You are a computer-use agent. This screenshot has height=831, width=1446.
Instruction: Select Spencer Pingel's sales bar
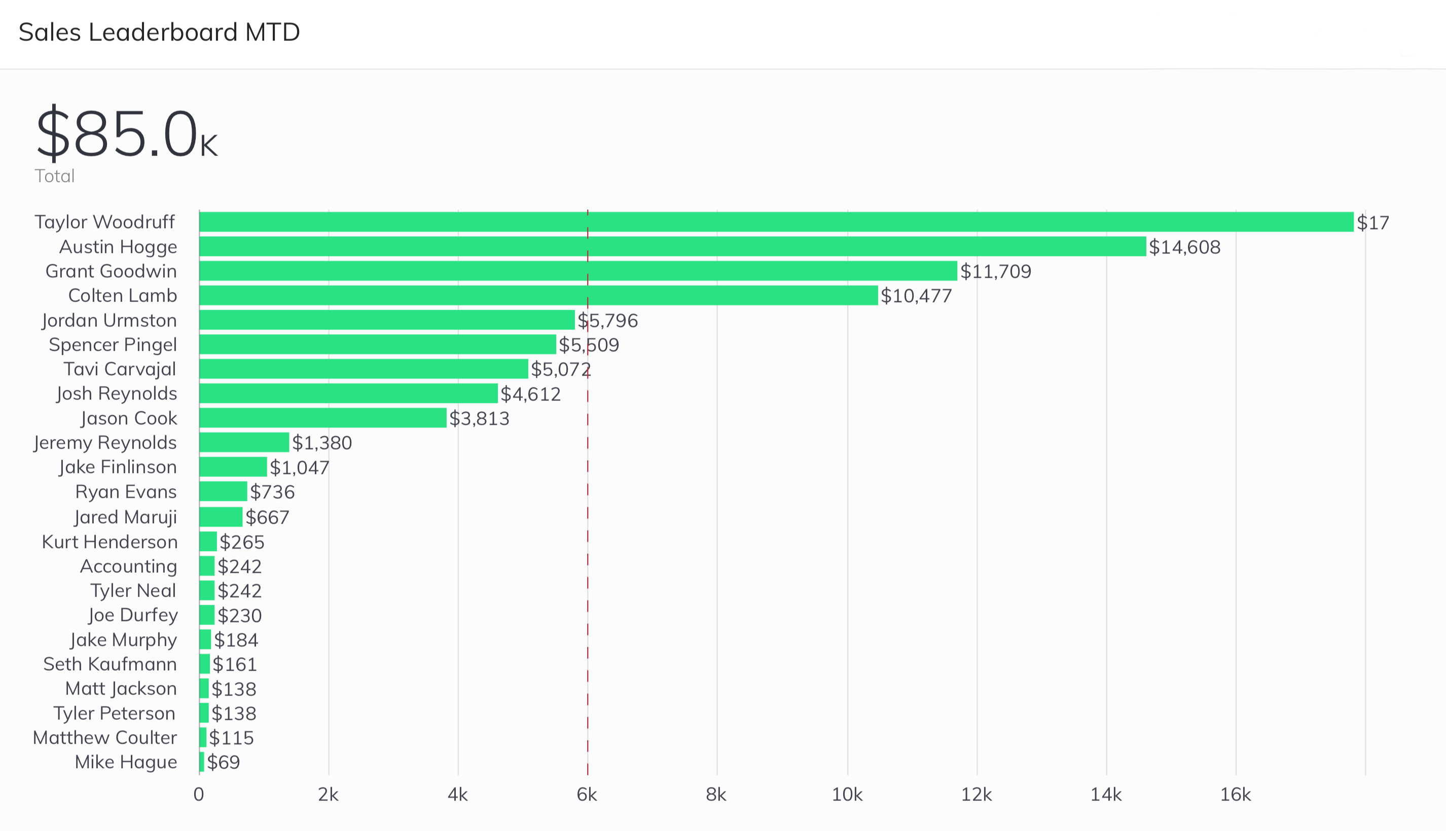click(377, 345)
